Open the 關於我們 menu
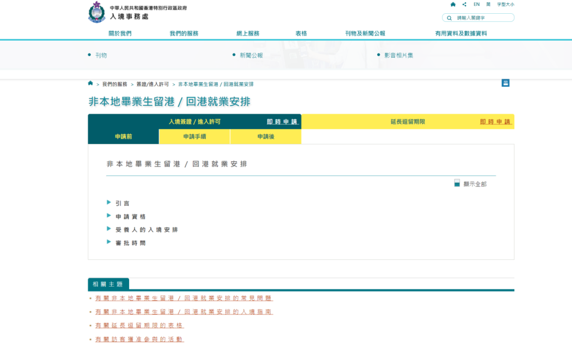 click(x=120, y=33)
